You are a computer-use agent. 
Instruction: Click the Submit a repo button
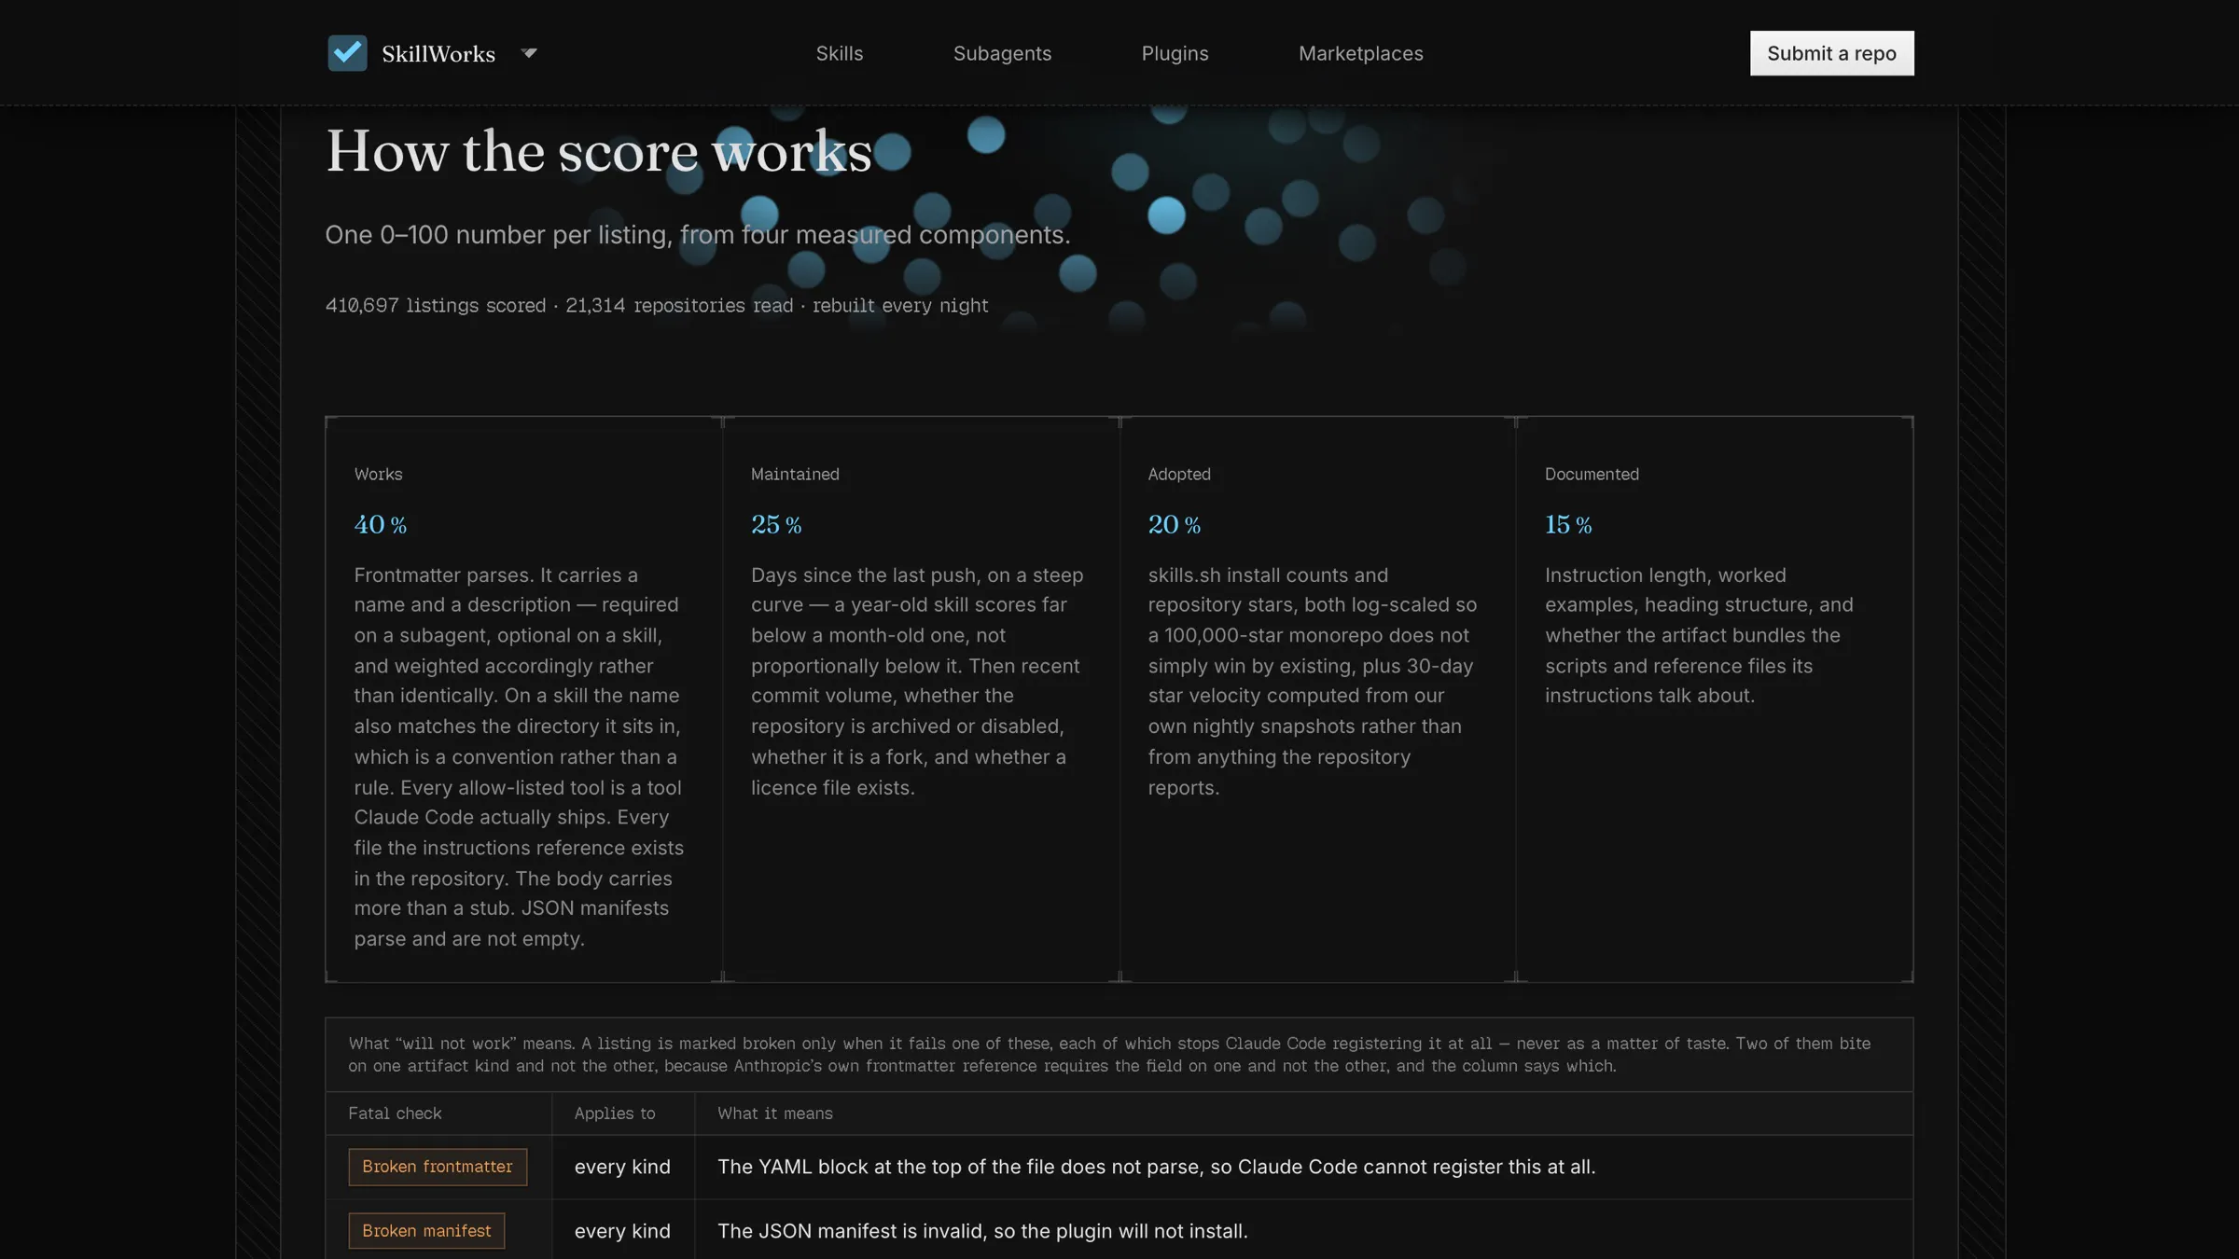[x=1831, y=53]
